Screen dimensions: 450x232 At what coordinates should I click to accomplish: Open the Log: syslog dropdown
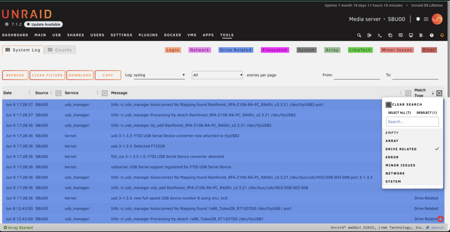pyautogui.click(x=159, y=75)
